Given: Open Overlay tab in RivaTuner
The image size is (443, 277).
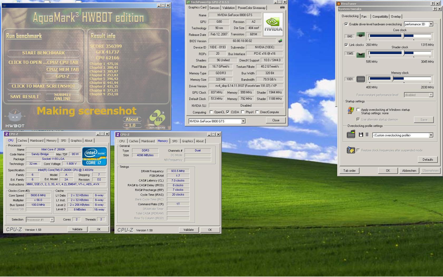Looking at the screenshot, I should pos(396,17).
